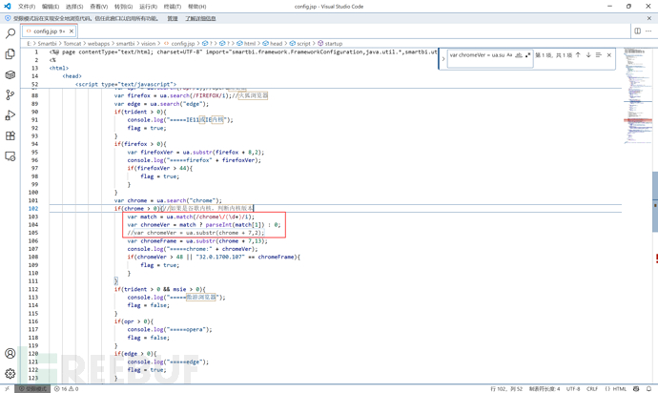Select the webapps breadcrumb segment
The height and width of the screenshot is (393, 658).
(x=98, y=43)
